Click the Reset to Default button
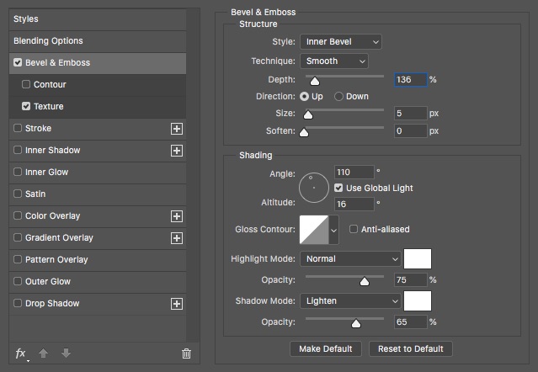The image size is (538, 372). tap(412, 348)
